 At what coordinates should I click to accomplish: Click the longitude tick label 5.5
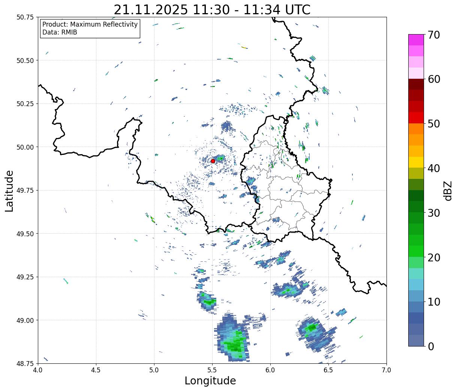click(x=212, y=370)
